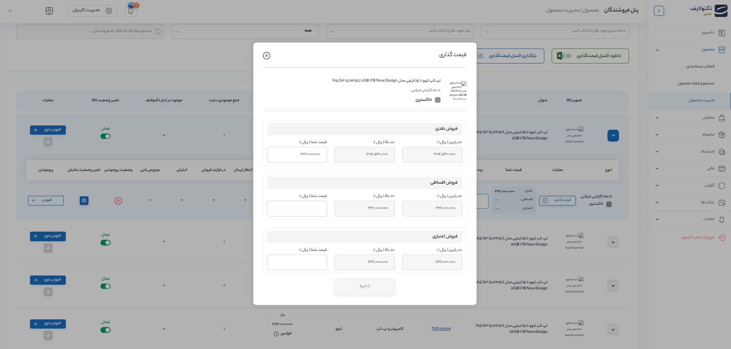Viewport: 731px width, 349px height.
Task: Close the قیمت گذاری pricing dialog
Action: (x=266, y=56)
